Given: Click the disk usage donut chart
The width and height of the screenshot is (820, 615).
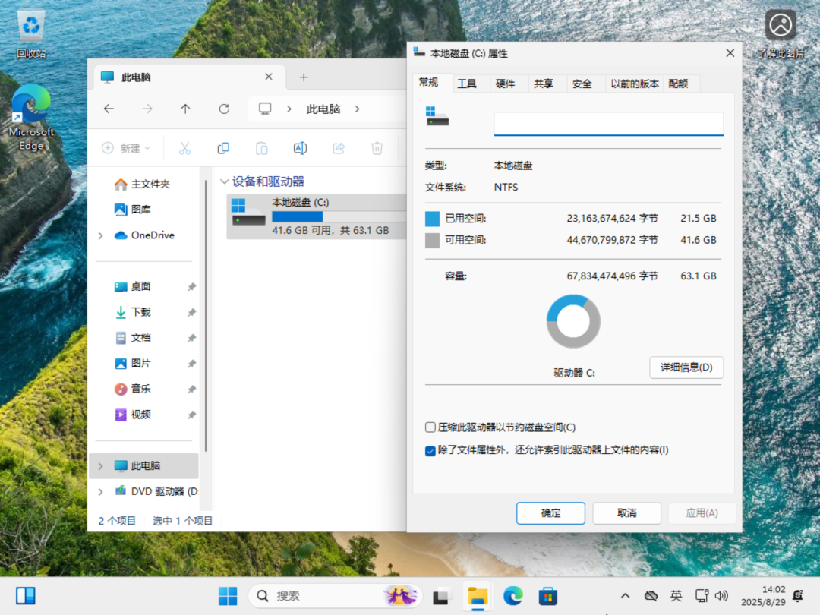Looking at the screenshot, I should tap(573, 321).
